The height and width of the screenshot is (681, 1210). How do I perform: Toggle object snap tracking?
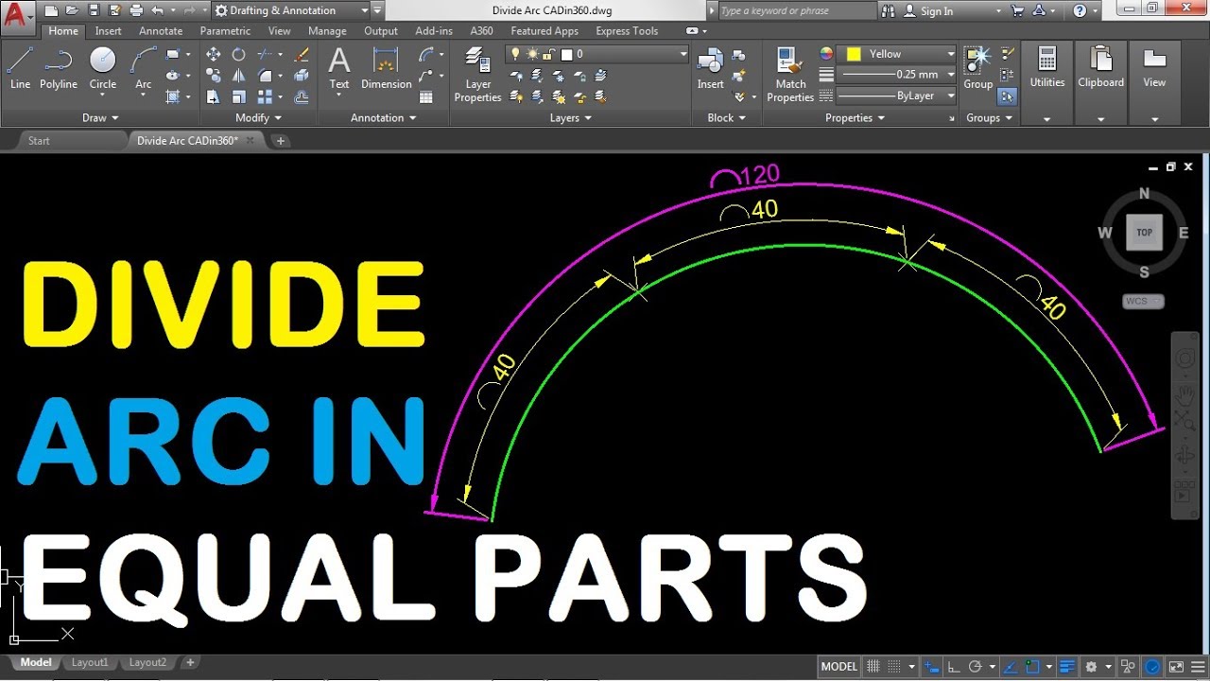(x=1011, y=666)
